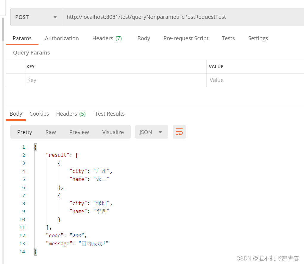Open the Tests tab
The image size is (304, 264).
pos(228,38)
